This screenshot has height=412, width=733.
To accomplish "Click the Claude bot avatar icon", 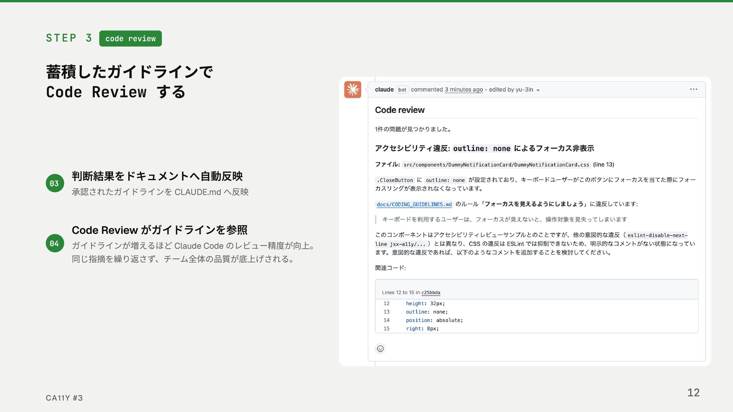I will click(x=352, y=90).
